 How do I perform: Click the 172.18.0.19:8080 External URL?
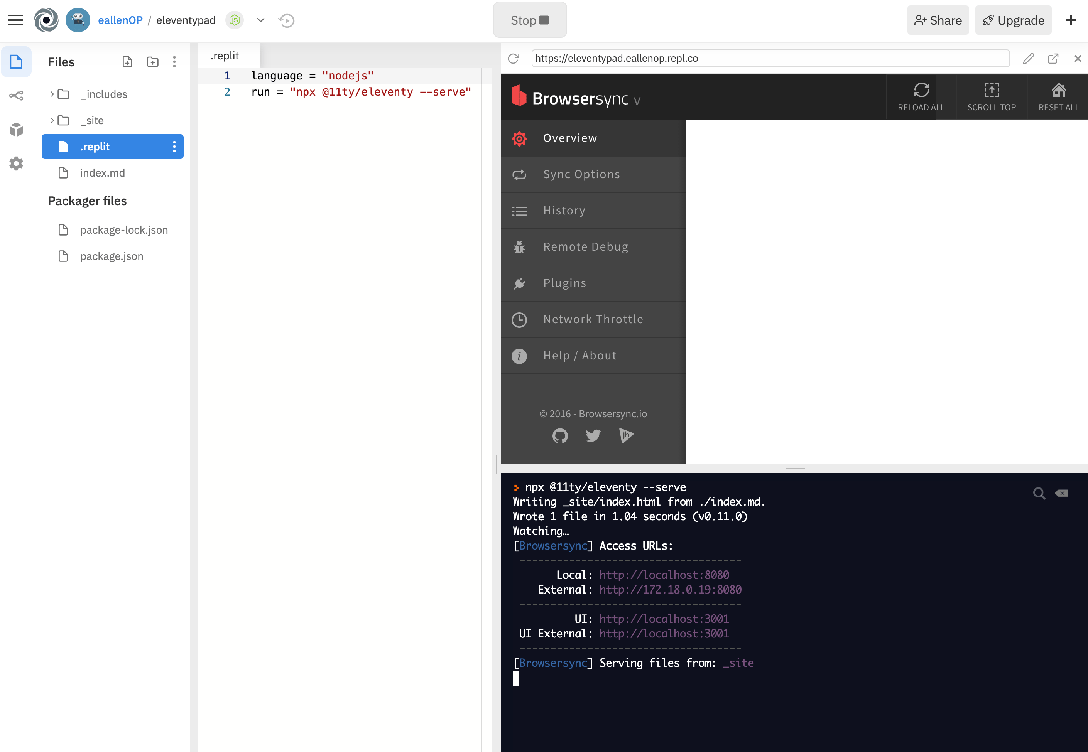click(670, 589)
